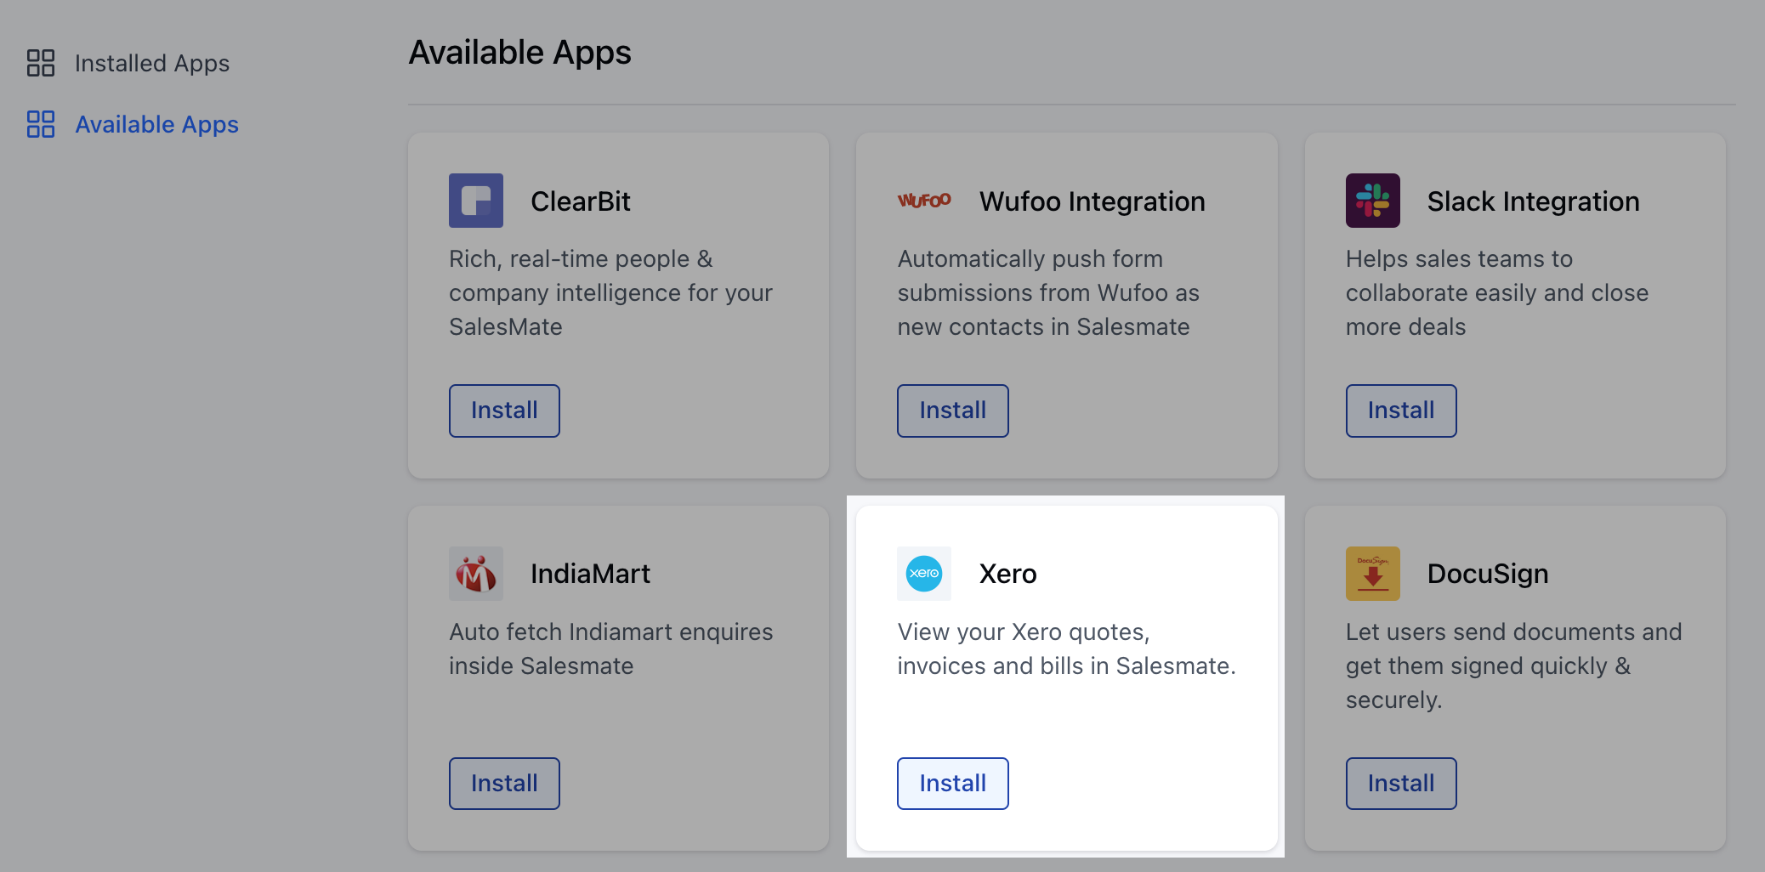Click the ClearBit app logo icon

476,201
